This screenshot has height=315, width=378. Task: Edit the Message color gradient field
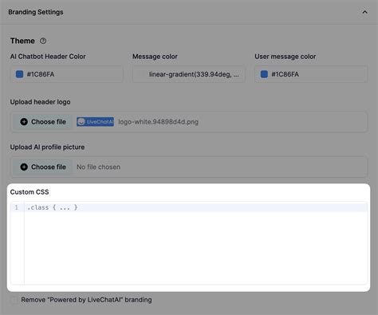click(189, 74)
